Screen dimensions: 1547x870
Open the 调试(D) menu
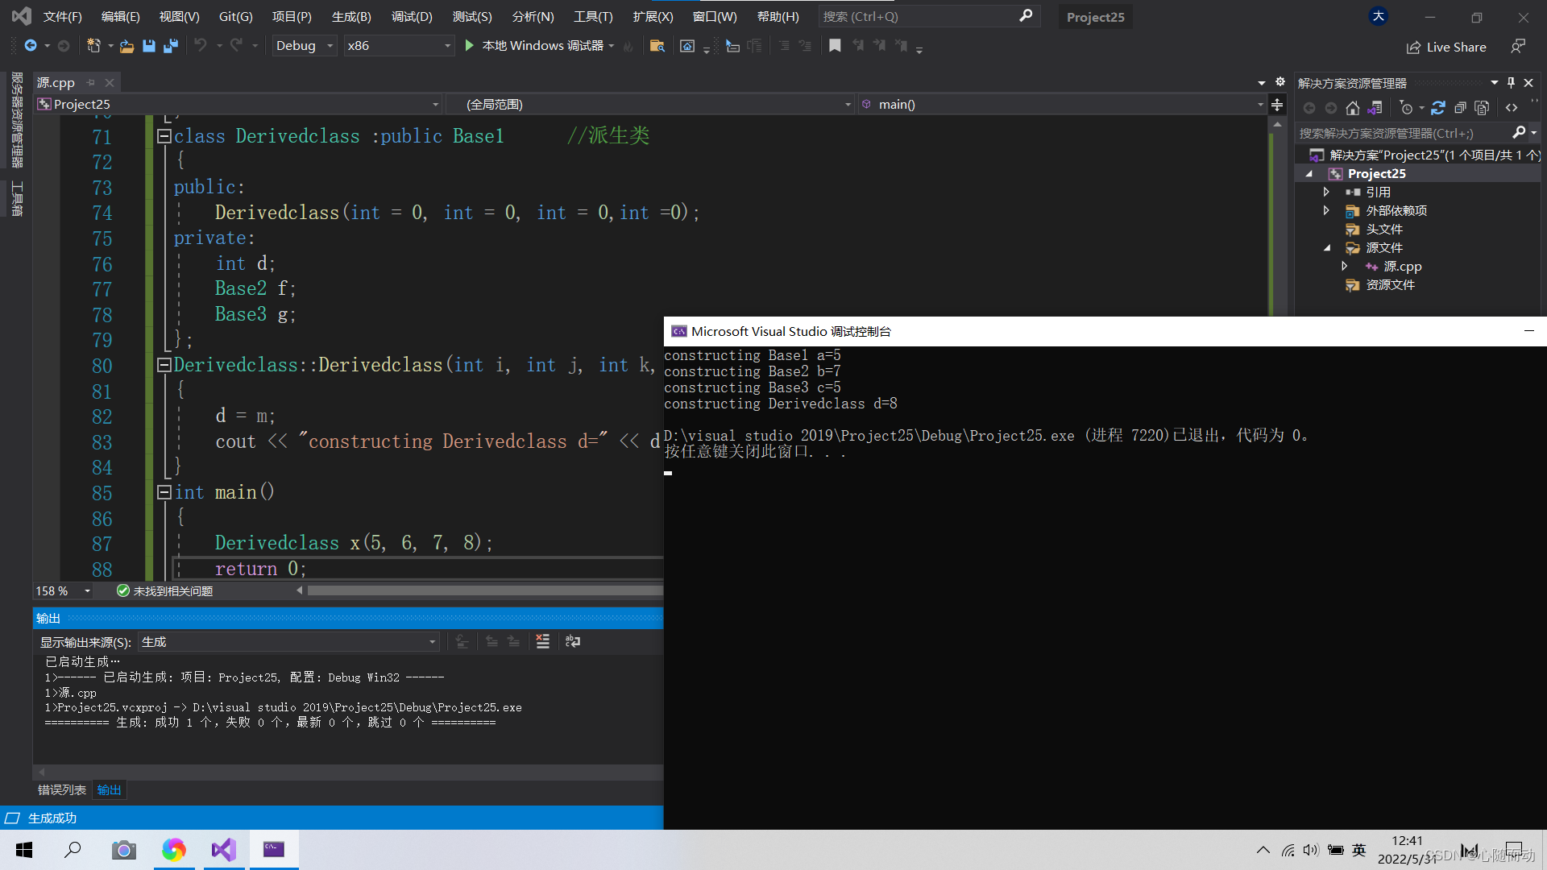(412, 16)
